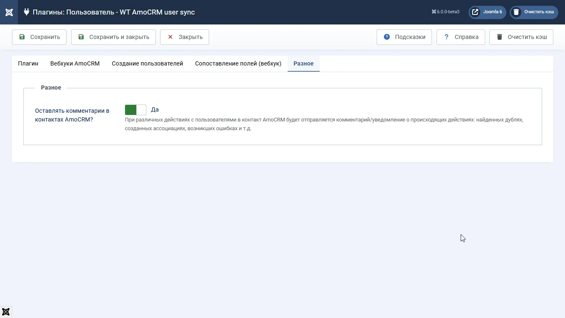Screen dimensions: 565x318
Task: Click the 6.0.0-beta3 version label
Action: click(446, 12)
